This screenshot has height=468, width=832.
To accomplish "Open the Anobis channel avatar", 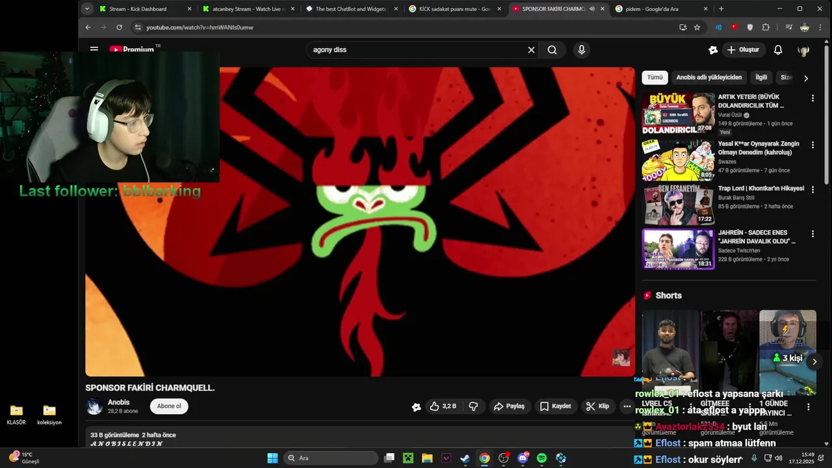I will [x=94, y=406].
